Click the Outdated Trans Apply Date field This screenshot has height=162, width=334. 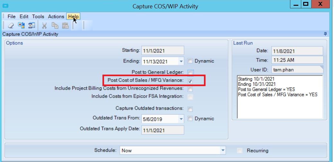(163, 130)
